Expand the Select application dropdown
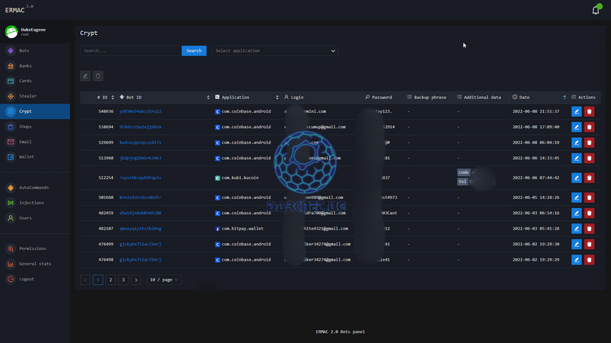The width and height of the screenshot is (611, 343). 275,50
